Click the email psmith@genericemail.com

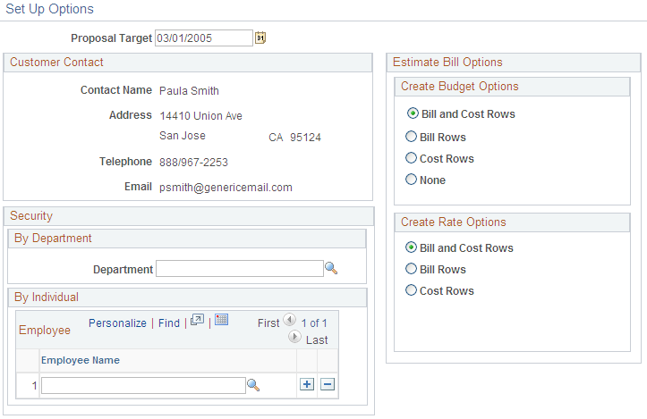(226, 188)
